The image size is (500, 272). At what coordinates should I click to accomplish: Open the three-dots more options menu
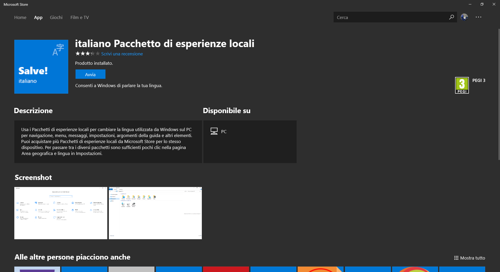coord(478,17)
